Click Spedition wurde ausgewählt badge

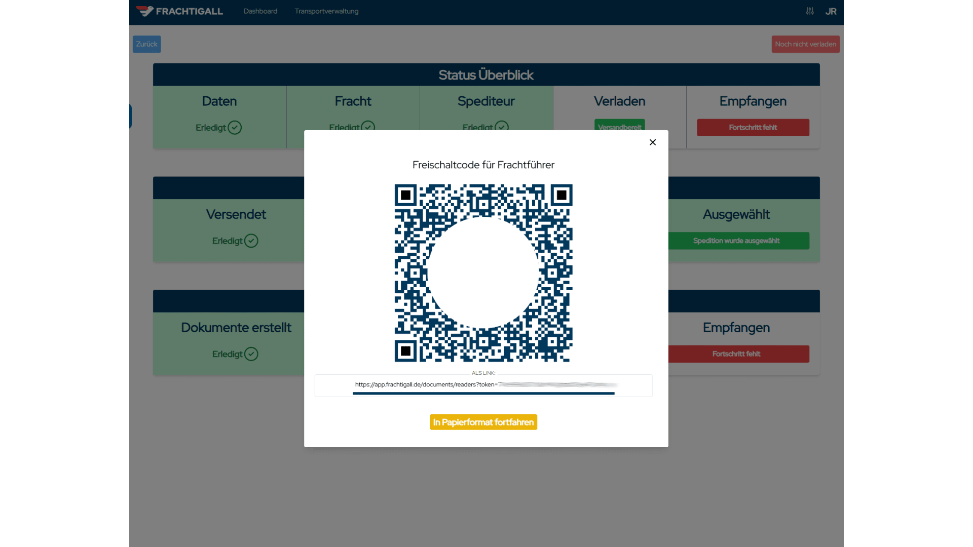click(x=736, y=241)
